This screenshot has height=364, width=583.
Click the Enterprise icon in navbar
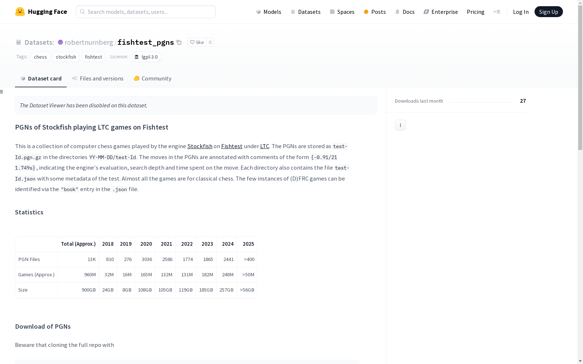coord(426,12)
